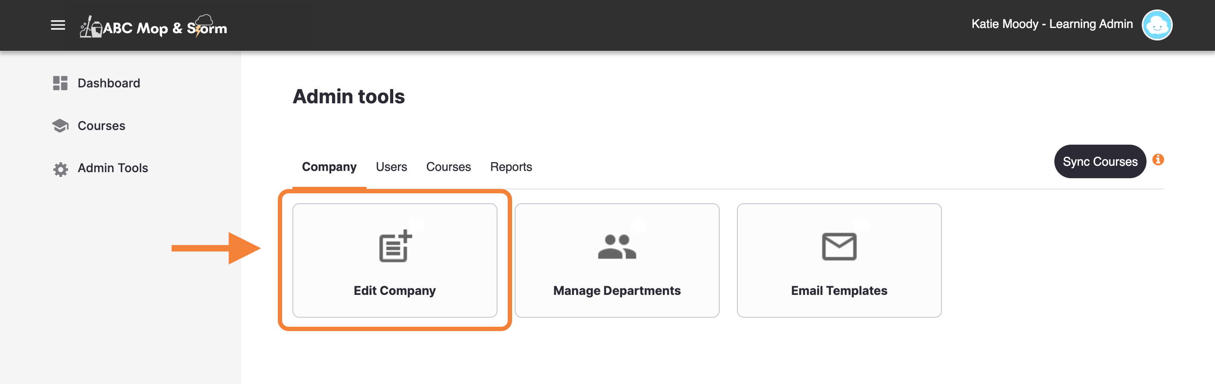Switch to the Users tab

(391, 167)
